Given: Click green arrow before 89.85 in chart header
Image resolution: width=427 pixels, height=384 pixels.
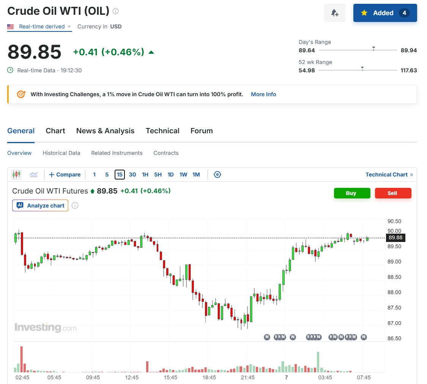Looking at the screenshot, I should [x=92, y=191].
